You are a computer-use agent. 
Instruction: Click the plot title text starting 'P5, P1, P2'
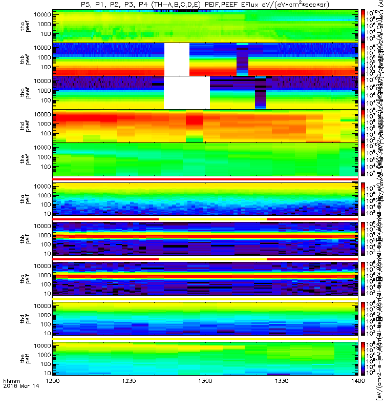pos(205,5)
